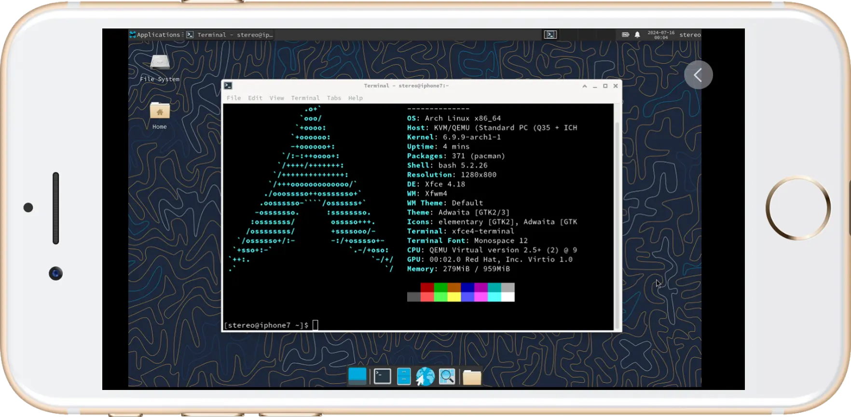This screenshot has width=851, height=417.
Task: Click the "Kernel: 6.9.9-arch1-1" line
Action: click(x=454, y=137)
